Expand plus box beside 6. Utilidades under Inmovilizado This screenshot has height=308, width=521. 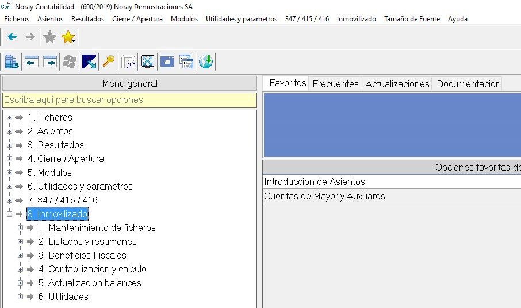(x=20, y=297)
